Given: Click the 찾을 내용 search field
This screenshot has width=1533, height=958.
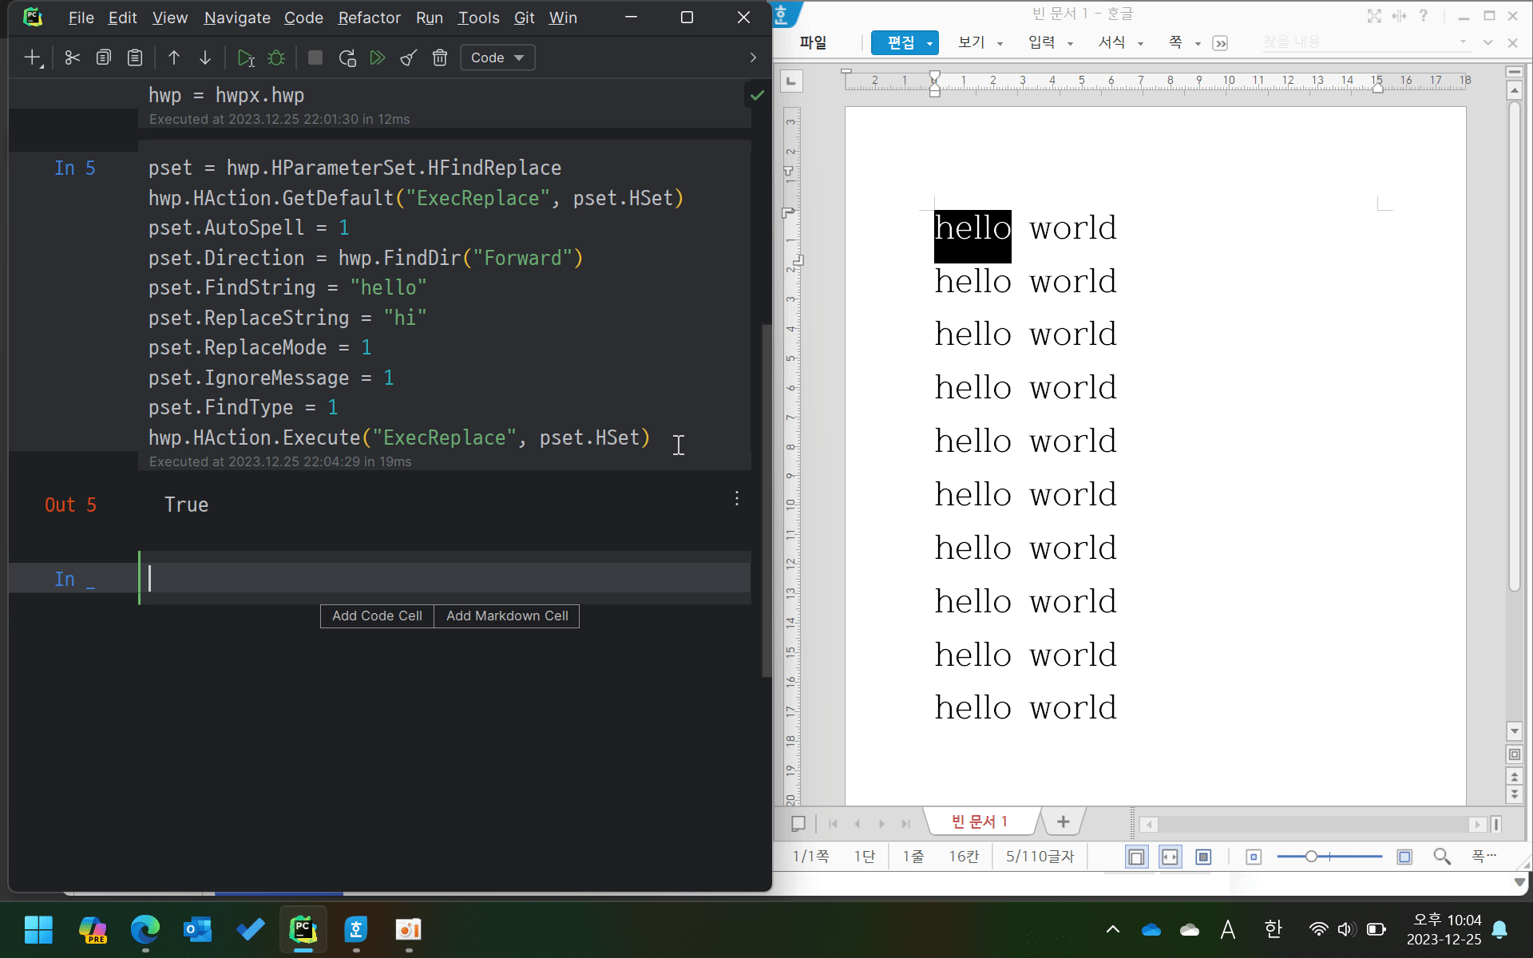Looking at the screenshot, I should [x=1358, y=42].
